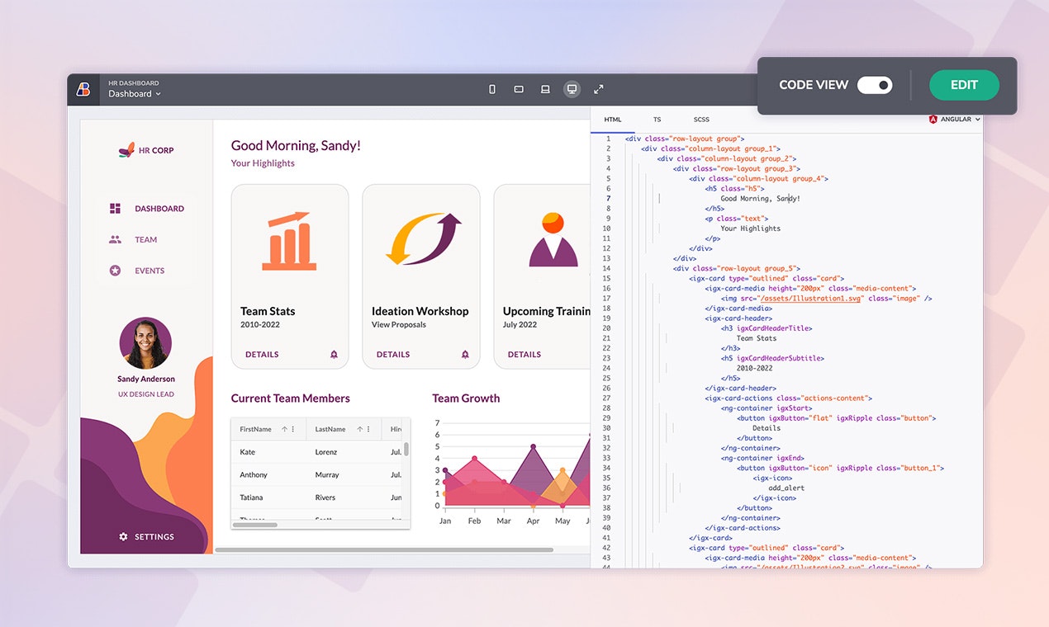Click the 'Feb' label on chart axis
This screenshot has height=627, width=1049.
click(474, 521)
